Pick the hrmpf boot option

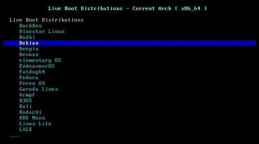coord(27,95)
